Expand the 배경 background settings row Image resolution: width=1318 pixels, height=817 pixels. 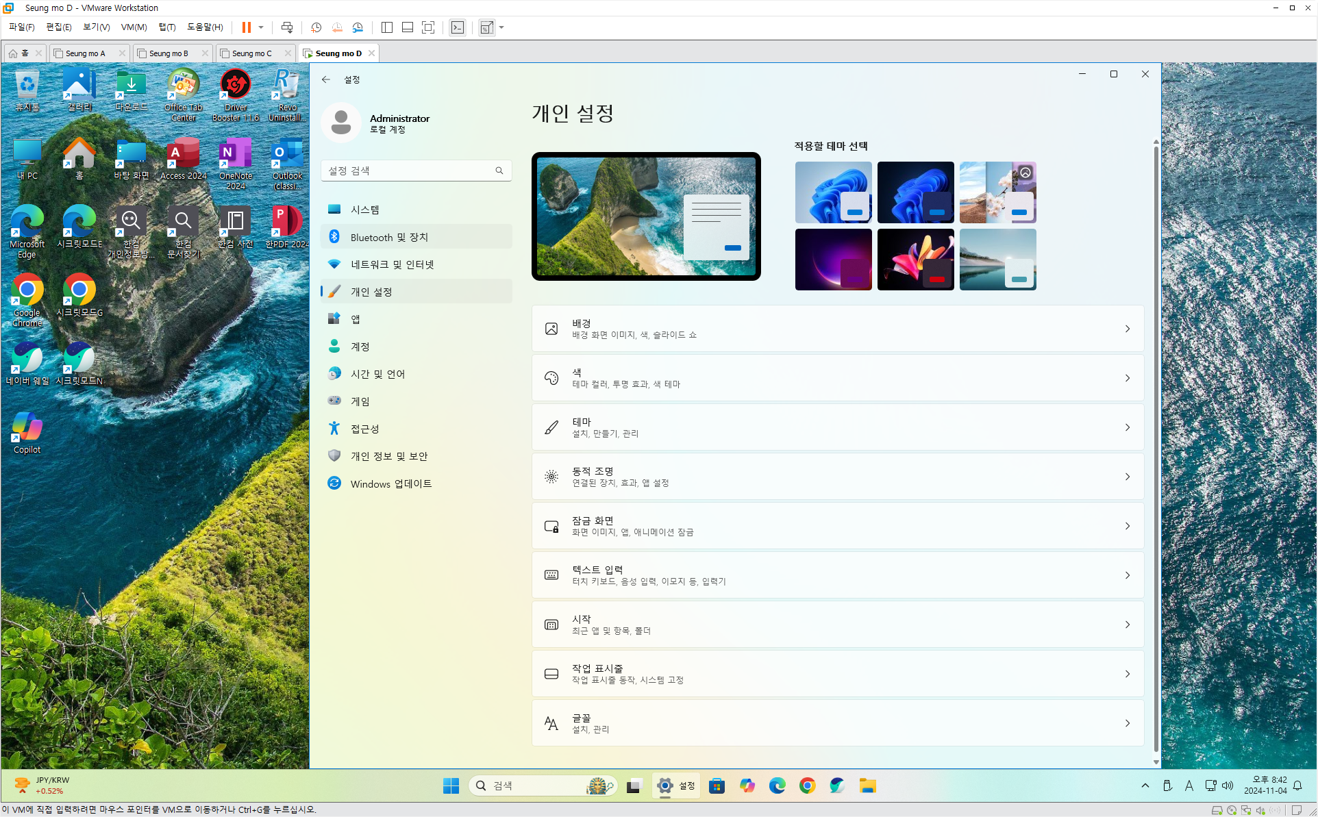[837, 329]
